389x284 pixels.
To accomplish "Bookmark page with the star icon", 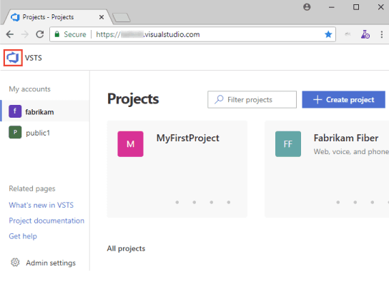I will point(328,34).
